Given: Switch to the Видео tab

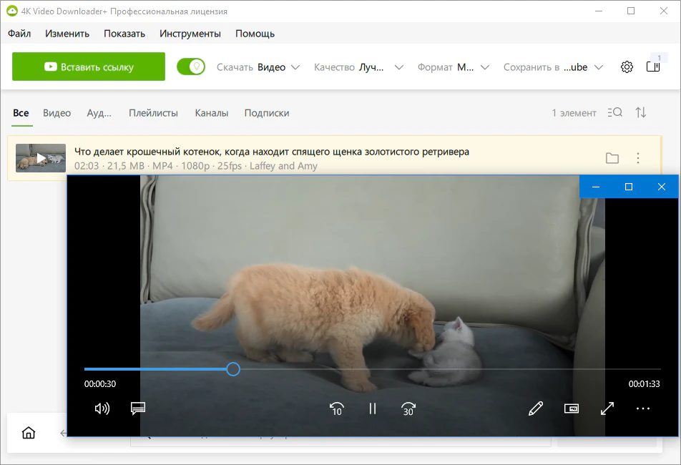Looking at the screenshot, I should 57,113.
